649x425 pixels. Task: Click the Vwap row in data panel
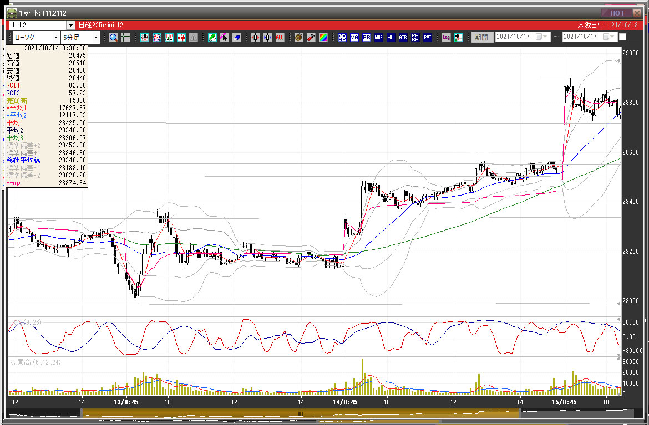[x=47, y=183]
